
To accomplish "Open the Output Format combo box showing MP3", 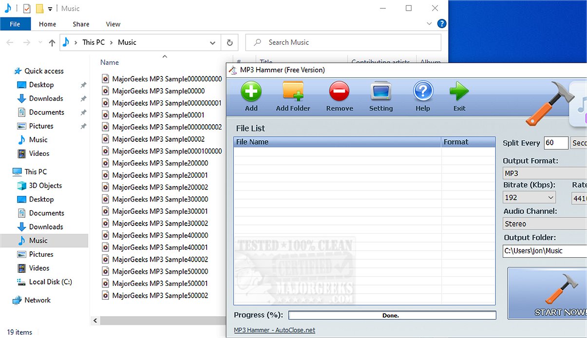I will (545, 173).
